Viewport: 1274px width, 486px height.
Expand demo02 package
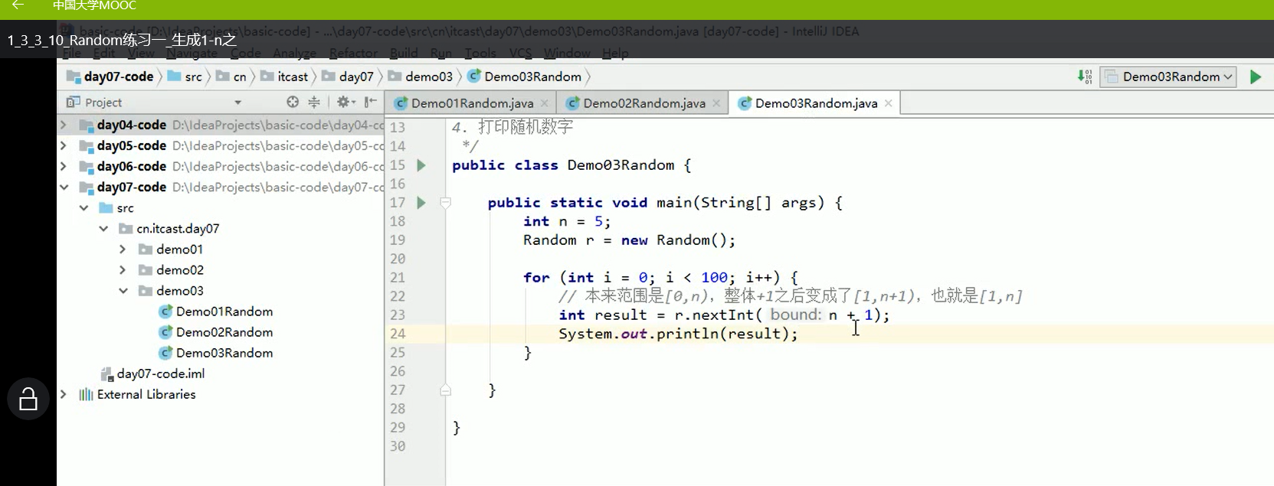tap(123, 269)
